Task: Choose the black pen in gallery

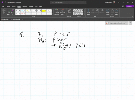Action: [x=18, y=11]
